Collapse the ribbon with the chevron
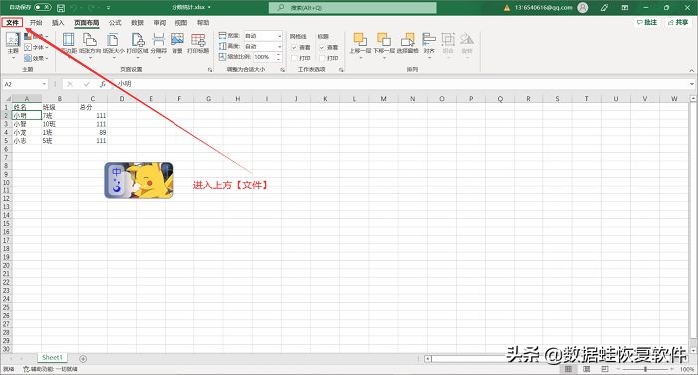 pyautogui.click(x=691, y=70)
